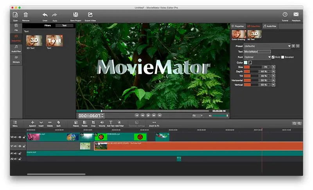Click the Insert icon in timeline toolbar
Viewport: 313px width, 190px height.
tap(41, 122)
